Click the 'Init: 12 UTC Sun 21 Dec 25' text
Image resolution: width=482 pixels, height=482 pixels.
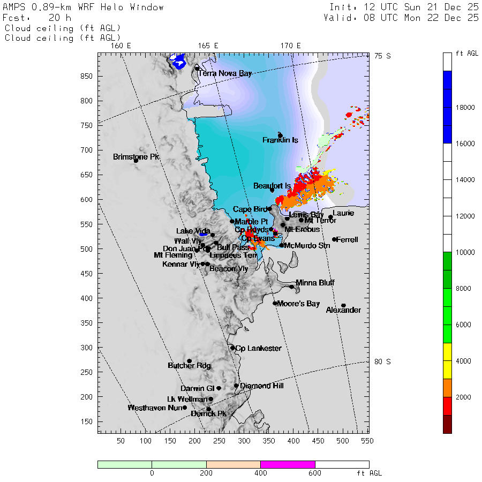pyautogui.click(x=404, y=7)
